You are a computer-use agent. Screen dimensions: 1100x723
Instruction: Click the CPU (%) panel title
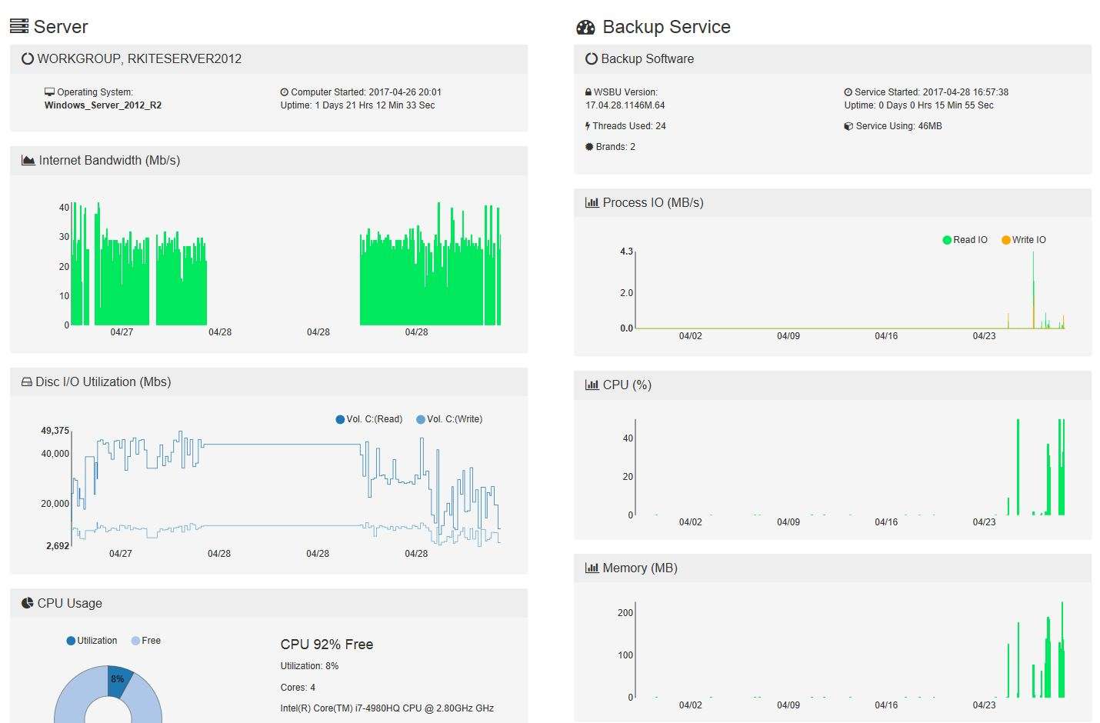627,385
